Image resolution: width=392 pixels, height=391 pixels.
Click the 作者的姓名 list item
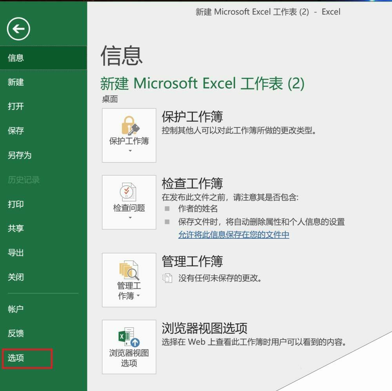coord(198,209)
